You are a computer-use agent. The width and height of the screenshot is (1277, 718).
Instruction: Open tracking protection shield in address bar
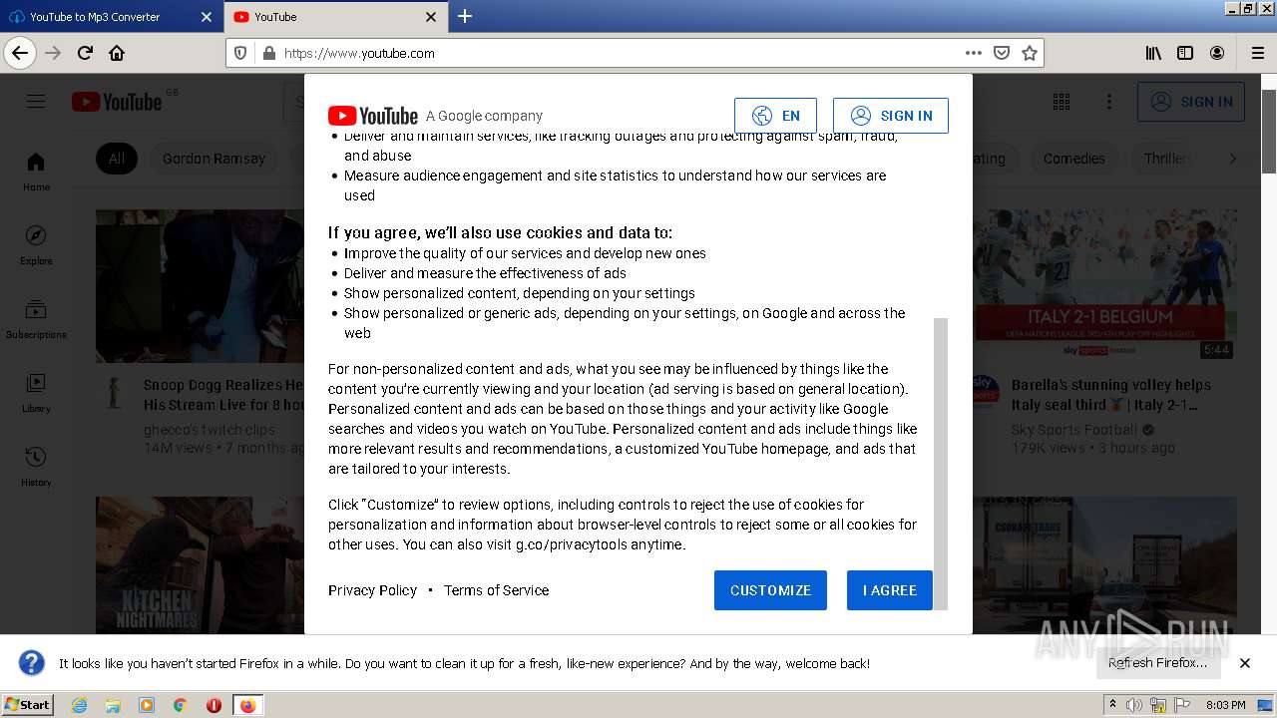tap(240, 53)
